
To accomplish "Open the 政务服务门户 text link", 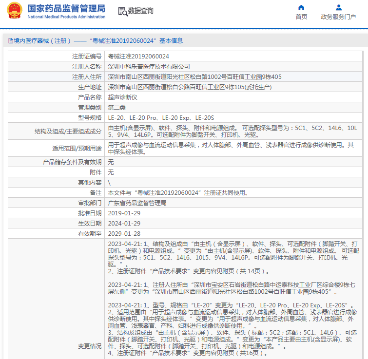I will point(338,17).
